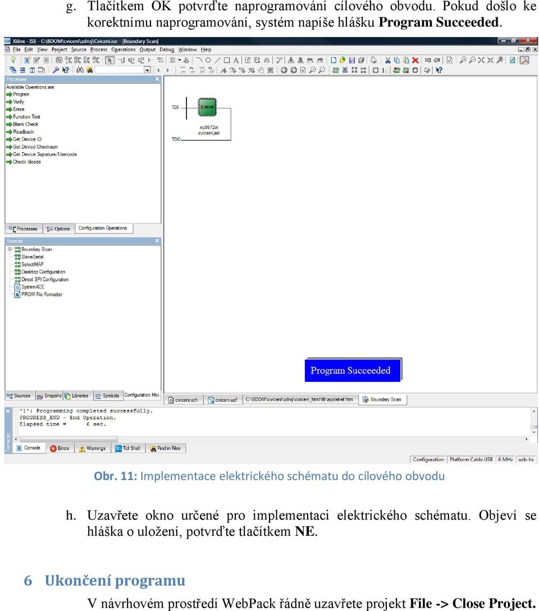Click the print icon

373,60
